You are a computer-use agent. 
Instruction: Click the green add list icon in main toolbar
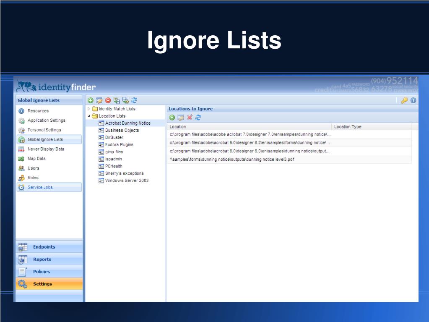pos(91,100)
